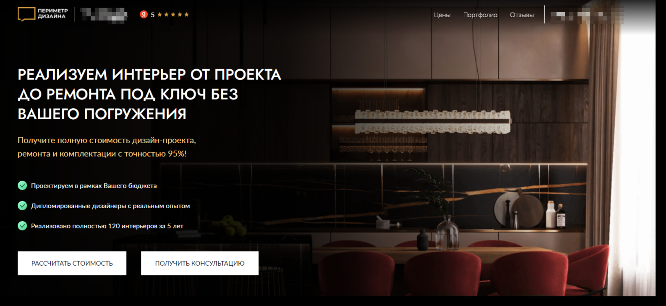The height and width of the screenshot is (306, 666).
Task: Click green checkmark beside "Реализовано полностью 120 интерьеров"
Action: (22, 226)
